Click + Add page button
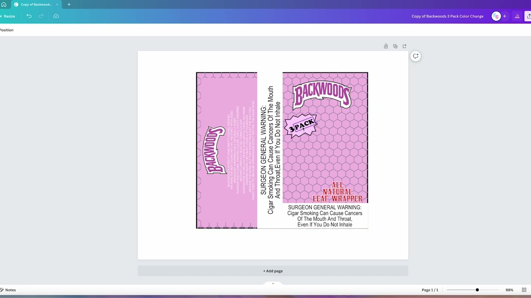Screen dimensions: 531x298 (273, 271)
